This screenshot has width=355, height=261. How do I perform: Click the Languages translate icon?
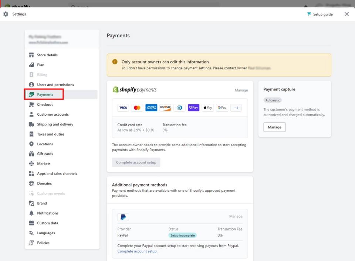(31, 233)
